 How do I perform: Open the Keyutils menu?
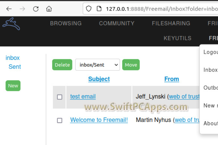[177, 38]
